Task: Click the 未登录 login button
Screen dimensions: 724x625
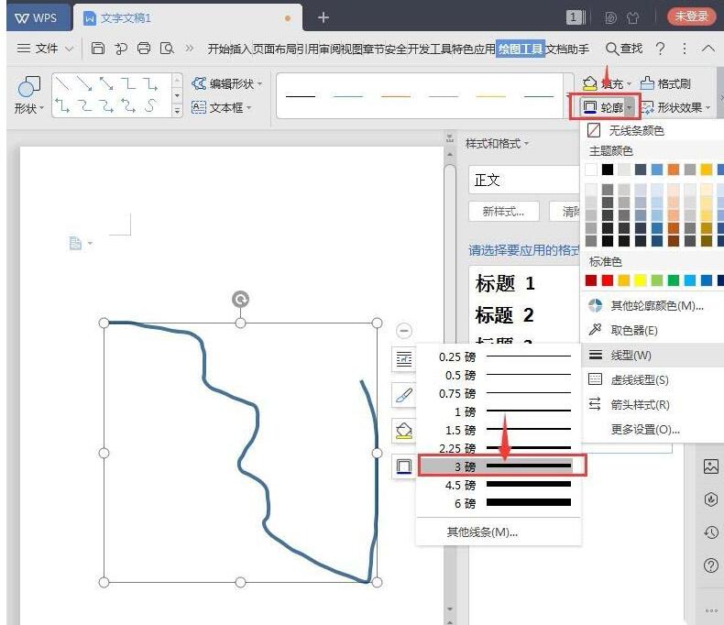Action: tap(691, 16)
